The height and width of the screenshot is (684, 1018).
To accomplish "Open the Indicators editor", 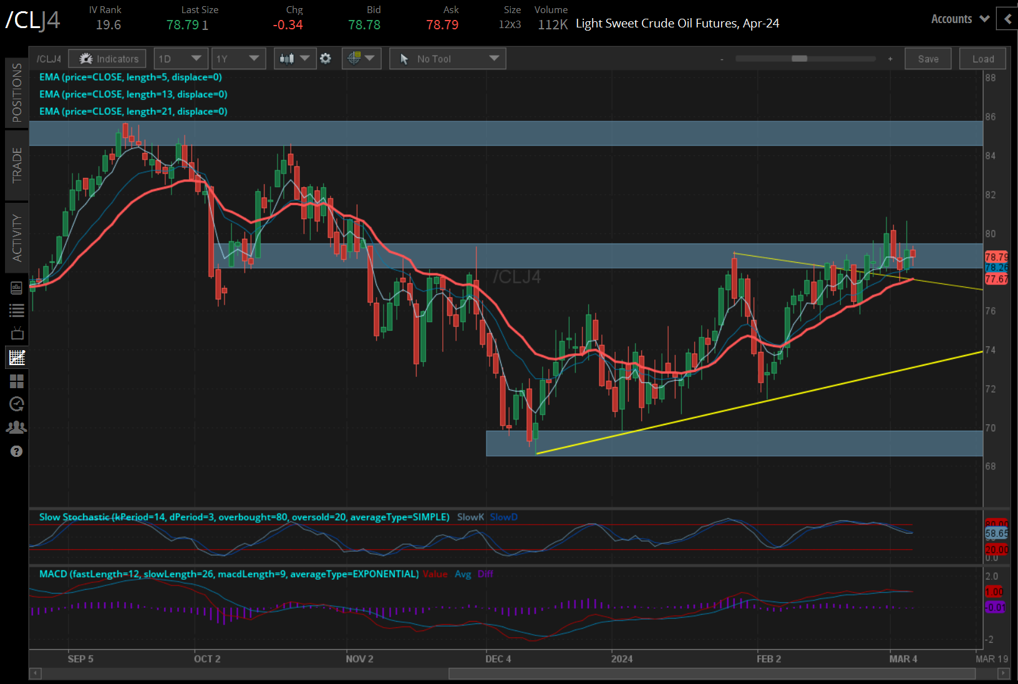I will (107, 58).
